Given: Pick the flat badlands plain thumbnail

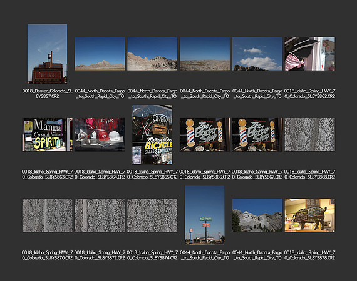Looking at the screenshot, I should (205, 54).
